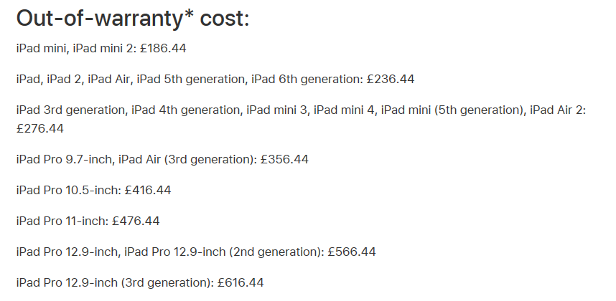Viewport: 616px width, 301px height.
Task: Click the iPad mini £186.44 price
Action: 163,48
